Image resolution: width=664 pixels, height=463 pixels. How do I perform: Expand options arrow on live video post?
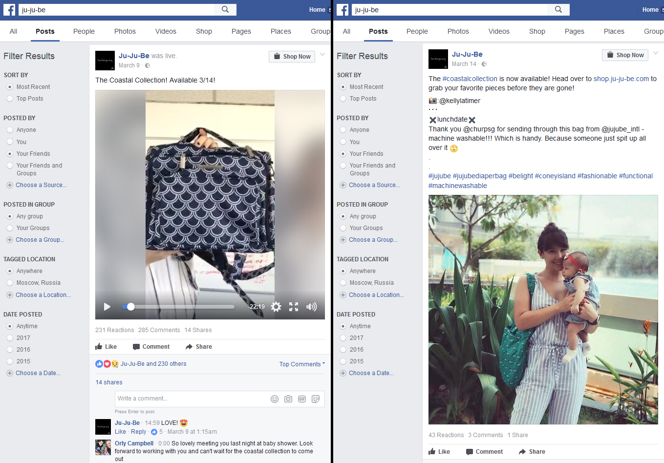(322, 55)
